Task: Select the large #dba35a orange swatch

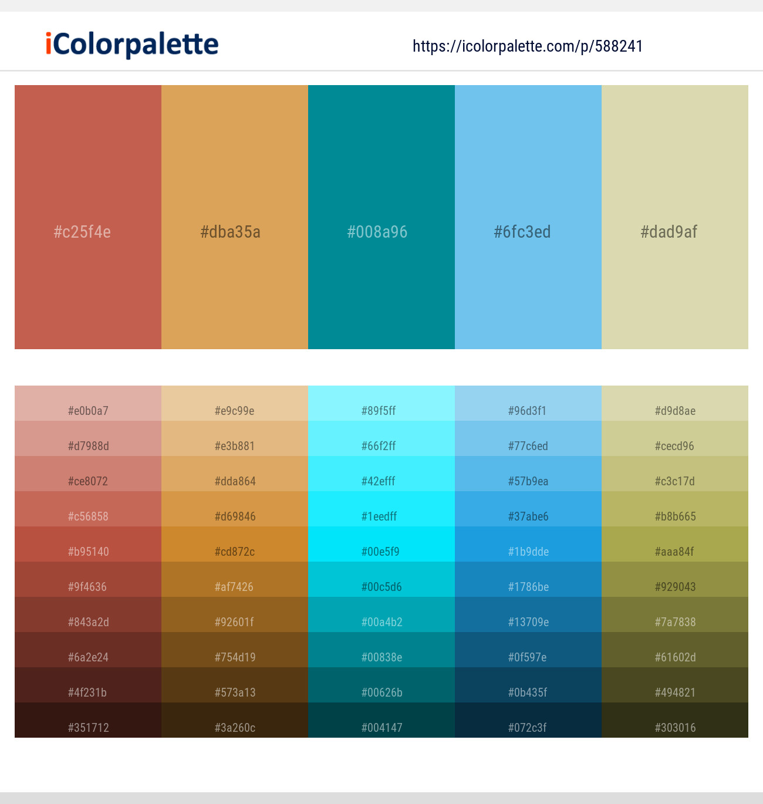Action: pyautogui.click(x=235, y=217)
